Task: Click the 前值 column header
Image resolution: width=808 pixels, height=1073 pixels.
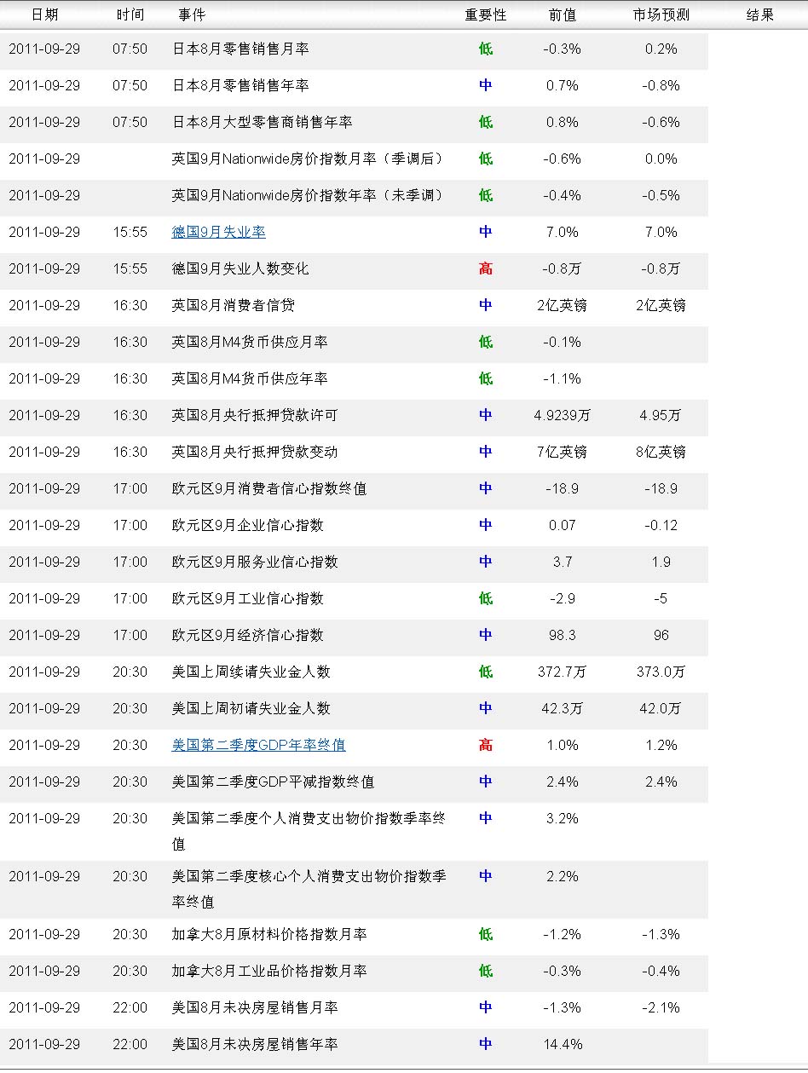Action: 562,14
